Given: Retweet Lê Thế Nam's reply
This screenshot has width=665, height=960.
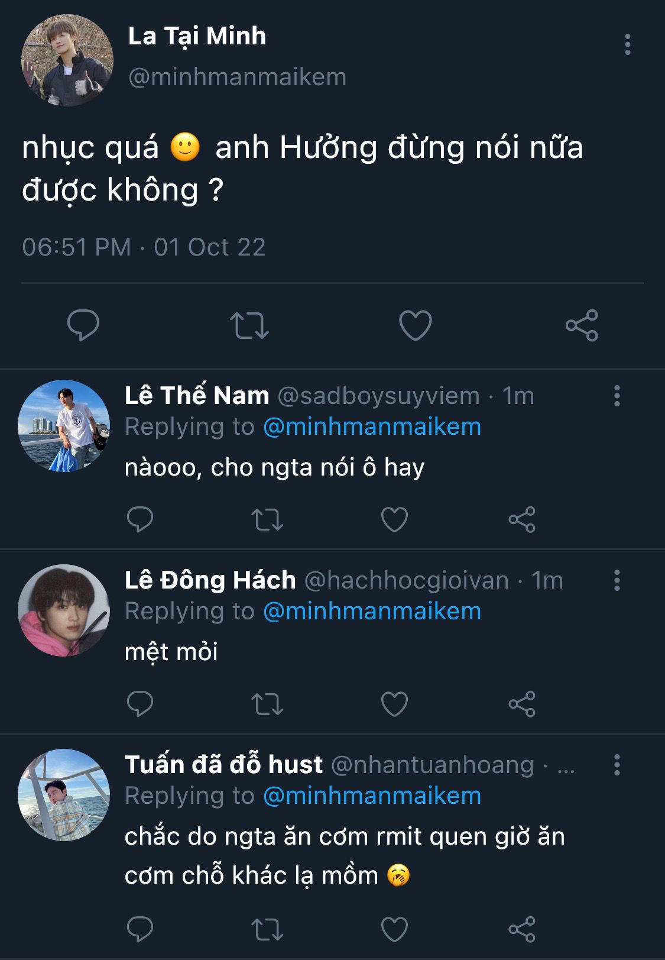Looking at the screenshot, I should [x=267, y=520].
